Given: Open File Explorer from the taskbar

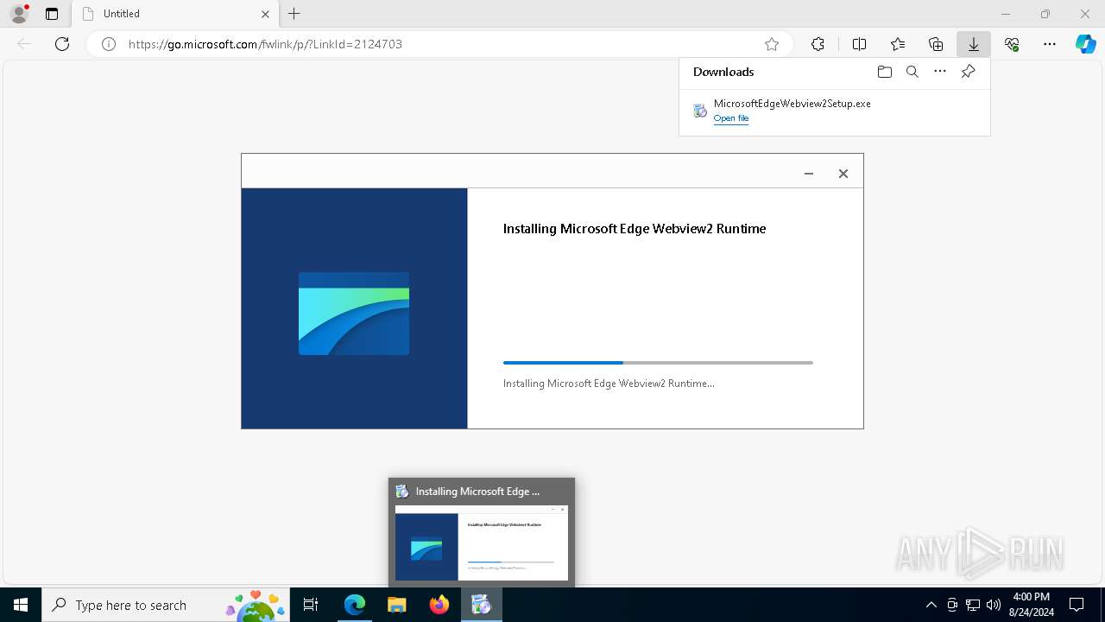Looking at the screenshot, I should (397, 605).
